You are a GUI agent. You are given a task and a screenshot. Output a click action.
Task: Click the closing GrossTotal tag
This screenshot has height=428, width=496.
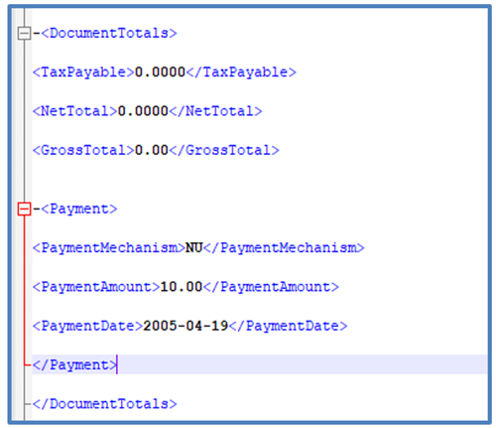[224, 150]
